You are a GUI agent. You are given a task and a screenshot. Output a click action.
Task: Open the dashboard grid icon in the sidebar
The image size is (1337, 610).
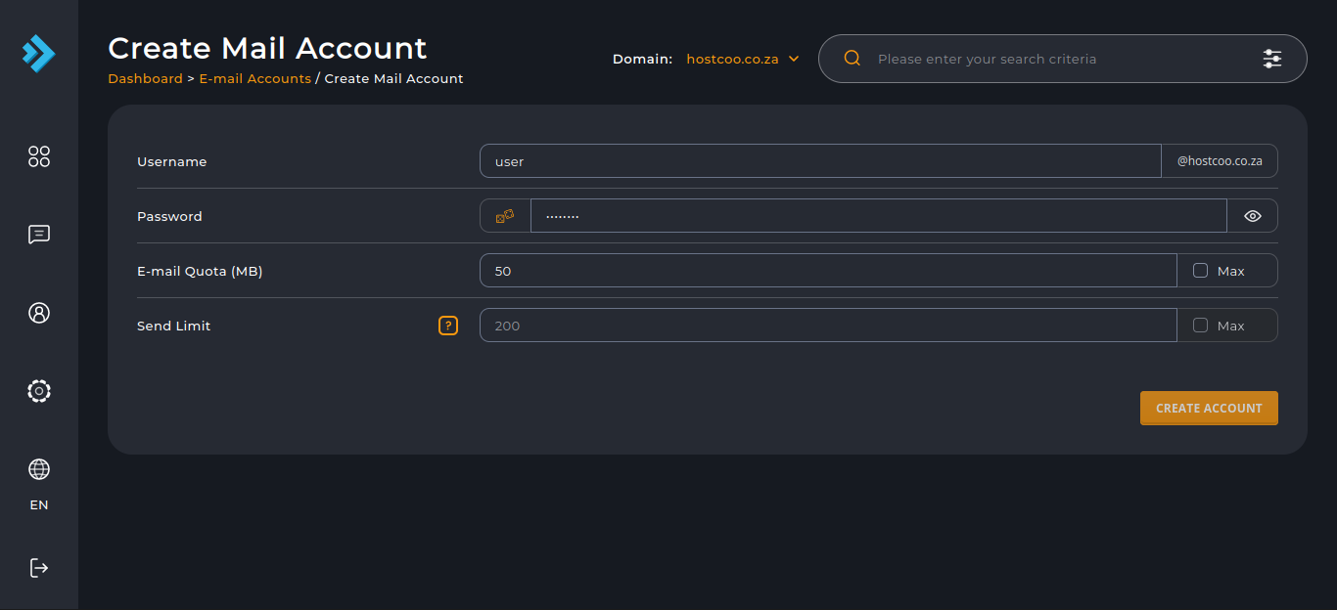coord(39,156)
